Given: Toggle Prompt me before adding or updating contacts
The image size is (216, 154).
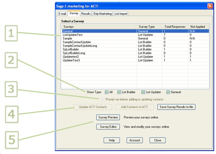Looking at the screenshot, I should pos(103,99).
